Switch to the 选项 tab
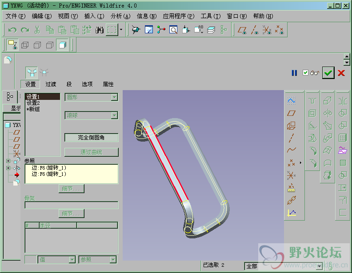The width and height of the screenshot is (352, 273). [x=87, y=84]
